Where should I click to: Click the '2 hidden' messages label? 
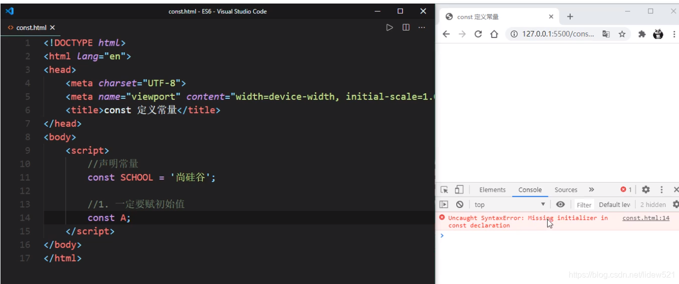pyautogui.click(x=653, y=205)
